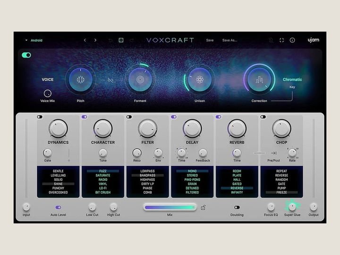Click the Super Glue knob
340x255 pixels.
coord(292,207)
